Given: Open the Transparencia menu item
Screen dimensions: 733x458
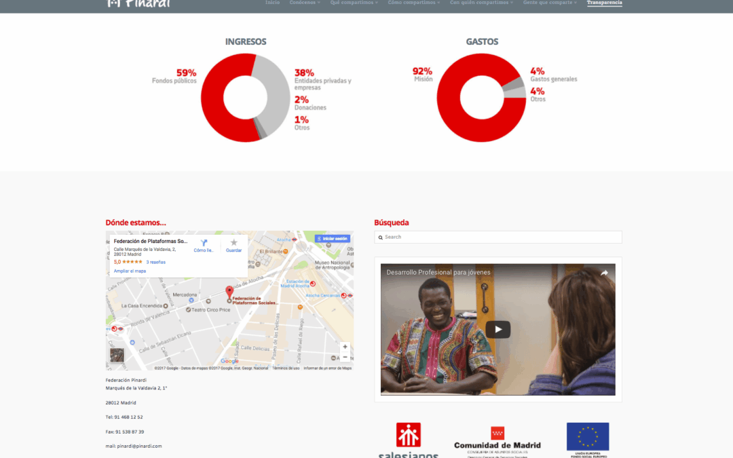Looking at the screenshot, I should [604, 3].
